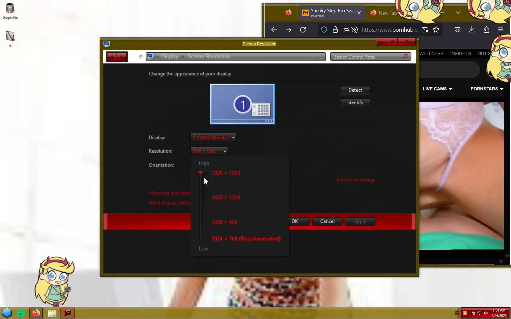
Task: Expand the Display QEMU Monitor dropdown
Action: (x=213, y=137)
